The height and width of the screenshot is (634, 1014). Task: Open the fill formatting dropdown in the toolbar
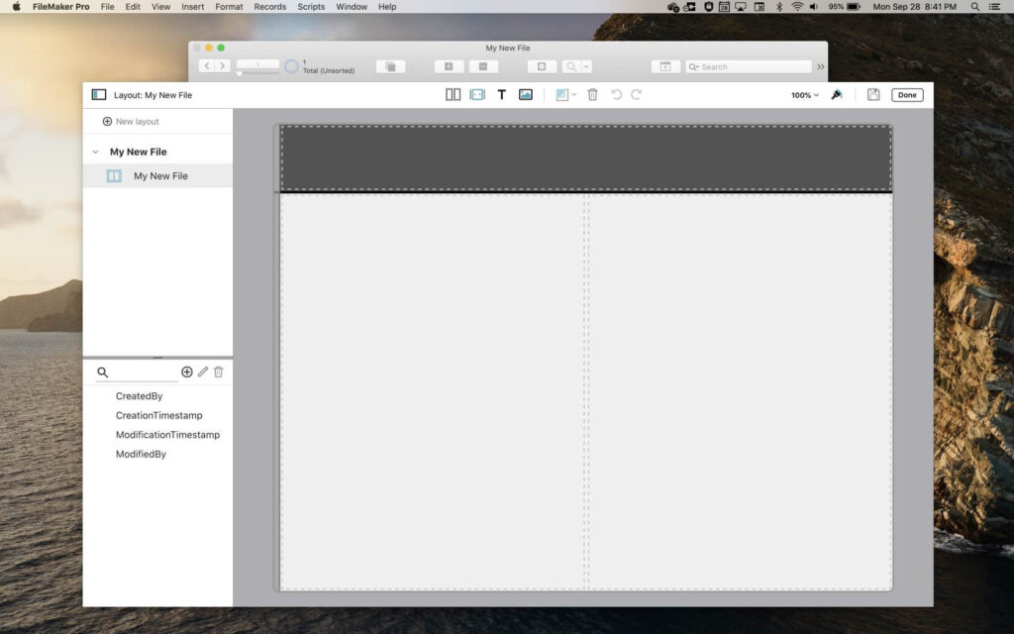[x=566, y=94]
